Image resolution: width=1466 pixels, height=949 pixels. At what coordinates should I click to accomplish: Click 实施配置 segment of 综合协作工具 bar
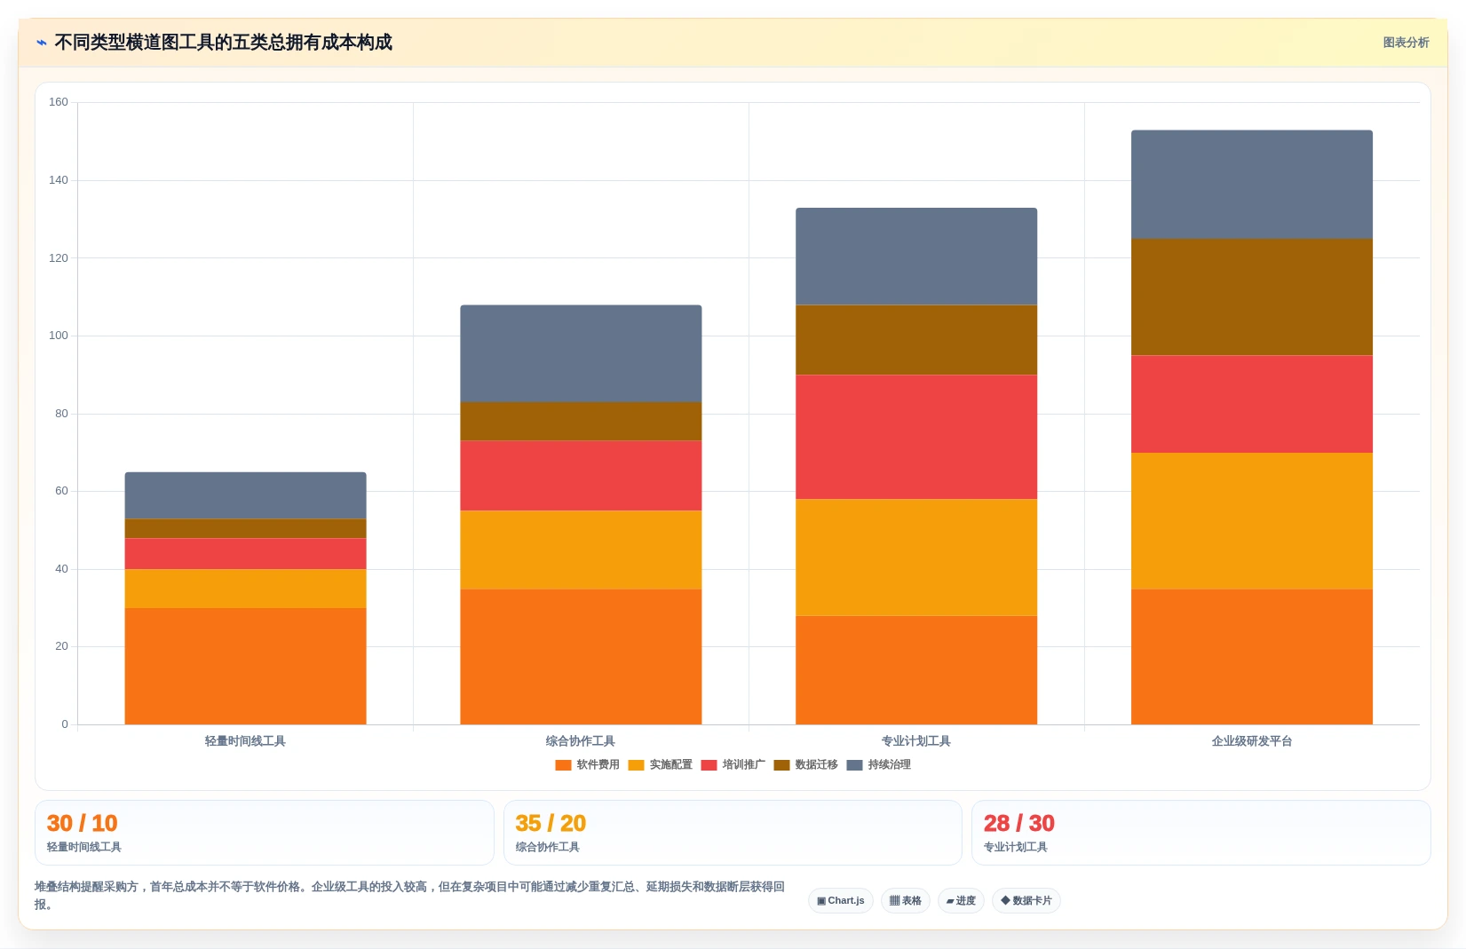click(x=581, y=550)
